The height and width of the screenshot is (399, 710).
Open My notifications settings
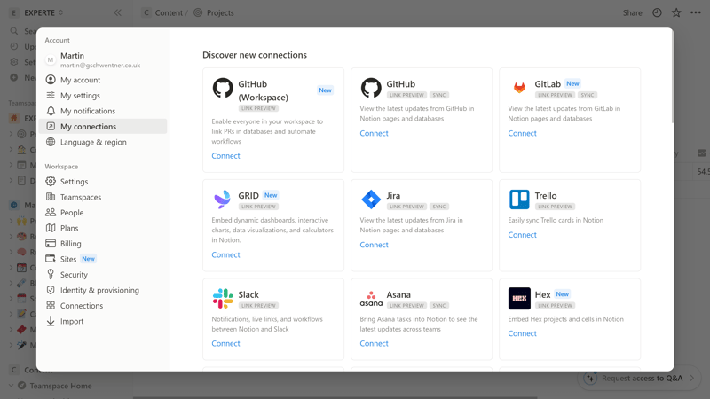(87, 111)
